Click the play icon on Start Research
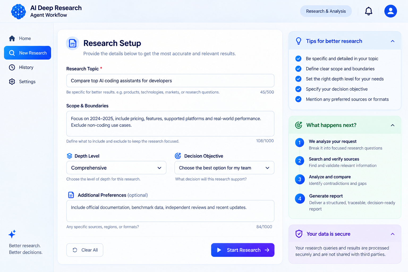This screenshot has width=408, height=272. (219, 250)
